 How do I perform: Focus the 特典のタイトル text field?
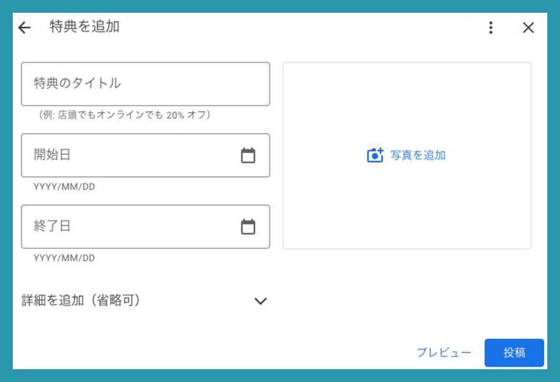145,83
